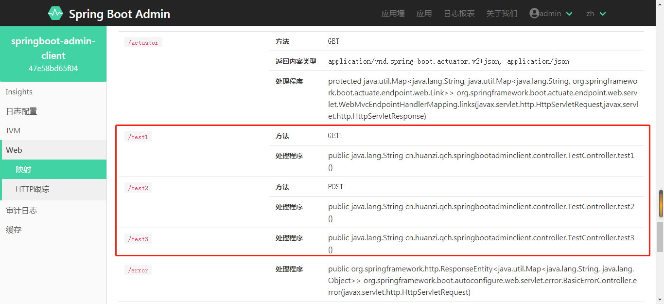
Task: Click the orange page scrollbar thumb
Action: tap(661, 204)
